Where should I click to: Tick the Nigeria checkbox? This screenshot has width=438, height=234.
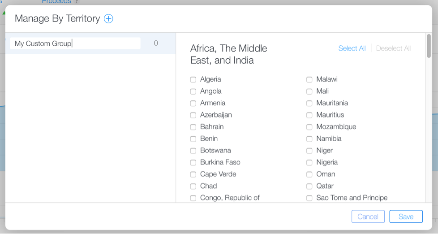click(x=309, y=162)
